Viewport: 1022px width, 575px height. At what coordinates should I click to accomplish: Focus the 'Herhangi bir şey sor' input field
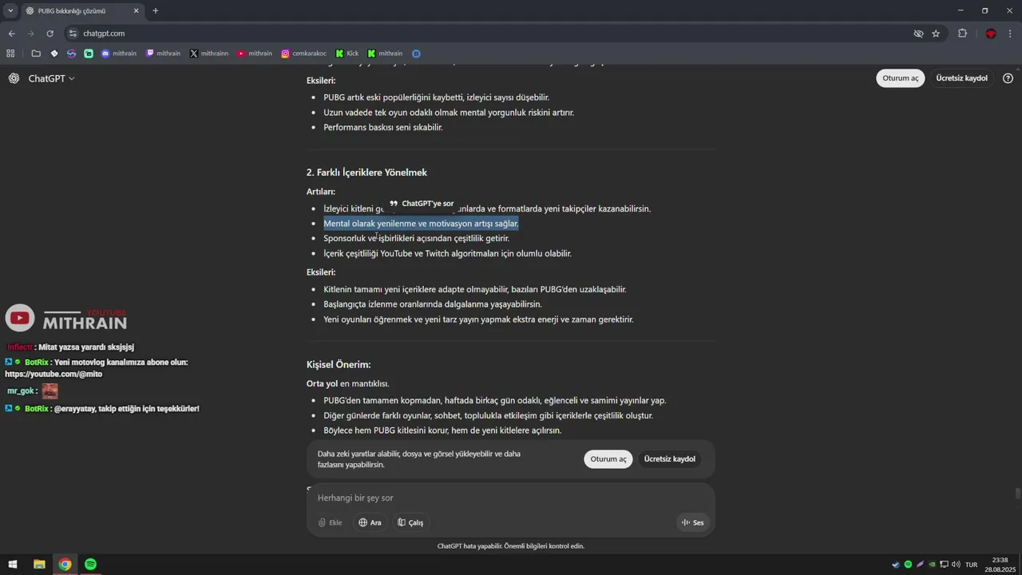[511, 498]
